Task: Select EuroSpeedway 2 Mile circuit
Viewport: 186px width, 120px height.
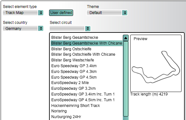Action: coord(70,83)
